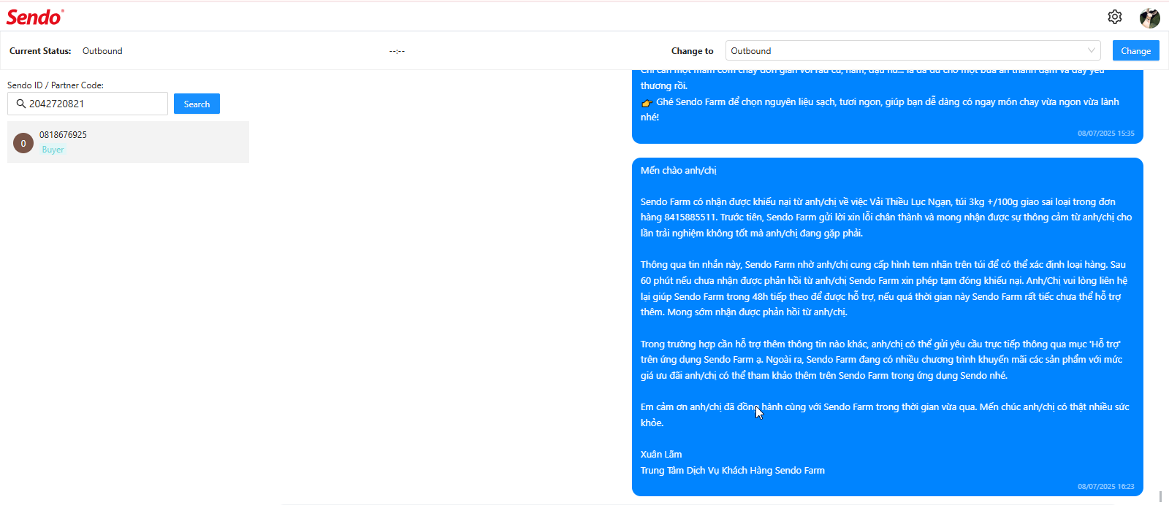Click the Buyer tag label
The width and height of the screenshot is (1169, 505).
(x=53, y=150)
